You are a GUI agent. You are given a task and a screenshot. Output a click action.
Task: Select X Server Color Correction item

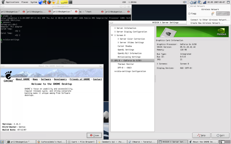[x=131, y=39]
